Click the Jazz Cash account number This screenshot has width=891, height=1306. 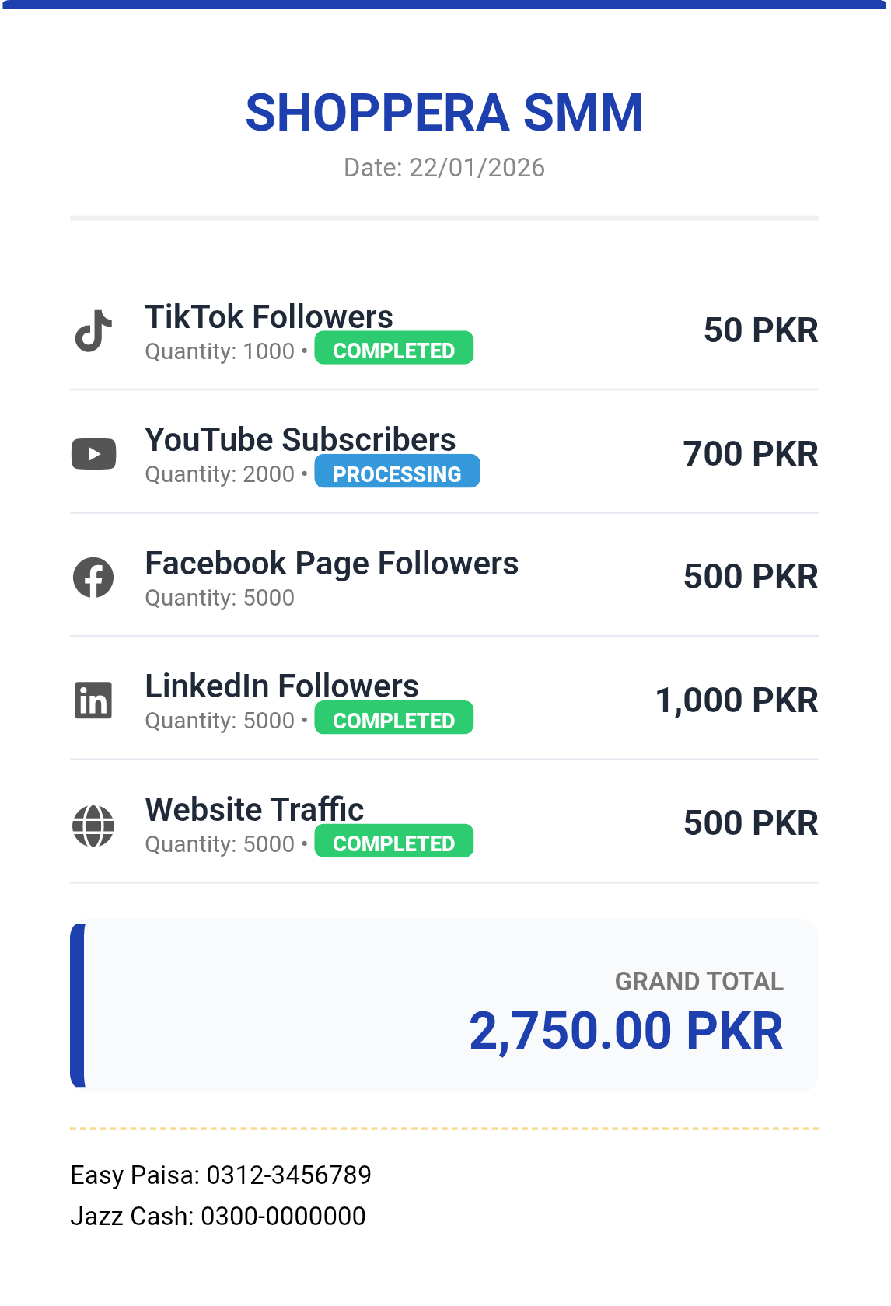283,1216
